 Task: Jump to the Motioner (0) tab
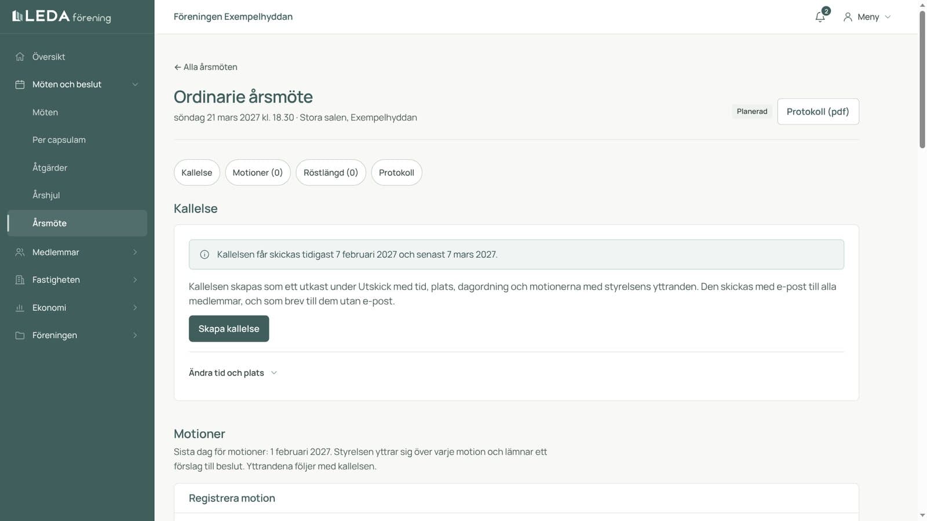pos(258,173)
